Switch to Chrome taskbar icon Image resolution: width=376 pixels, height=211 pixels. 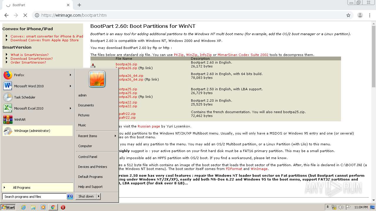(53, 207)
